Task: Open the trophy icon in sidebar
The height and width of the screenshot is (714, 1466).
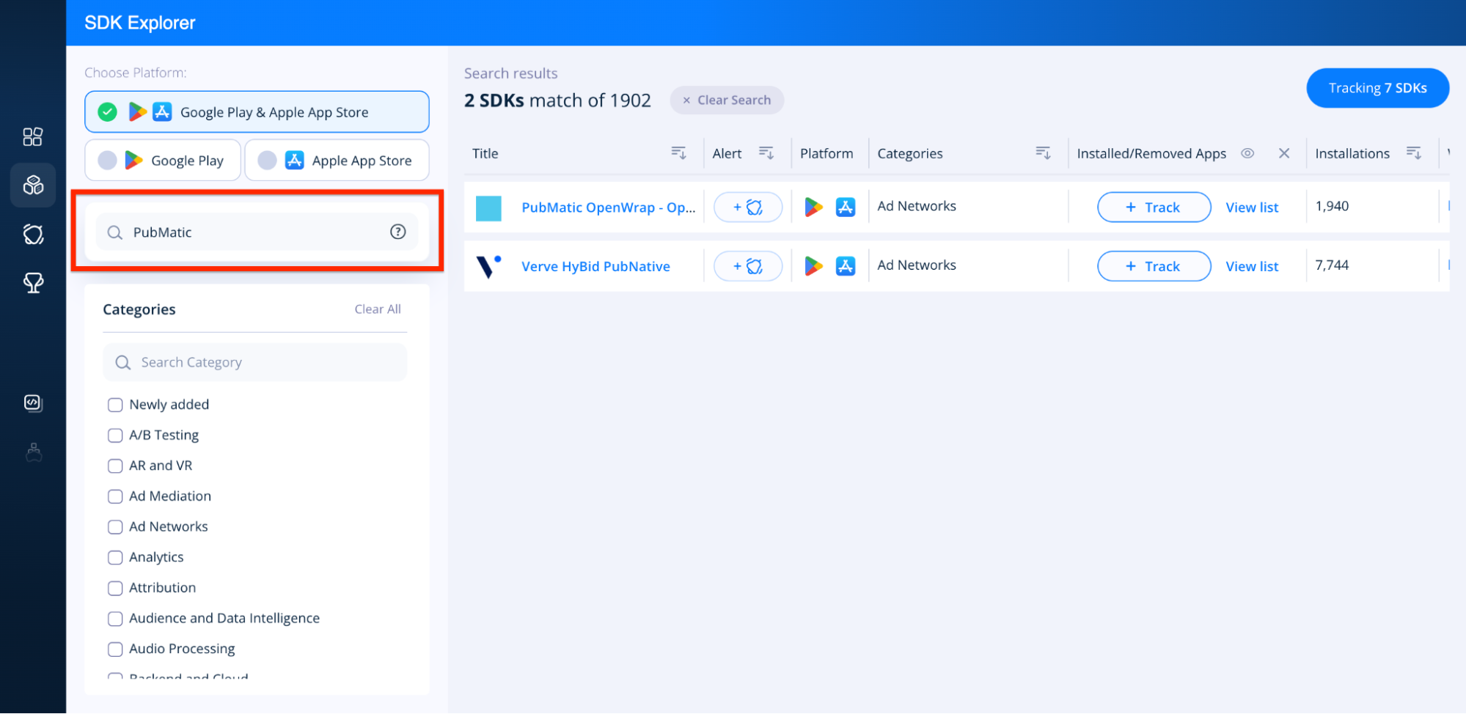Action: [33, 283]
